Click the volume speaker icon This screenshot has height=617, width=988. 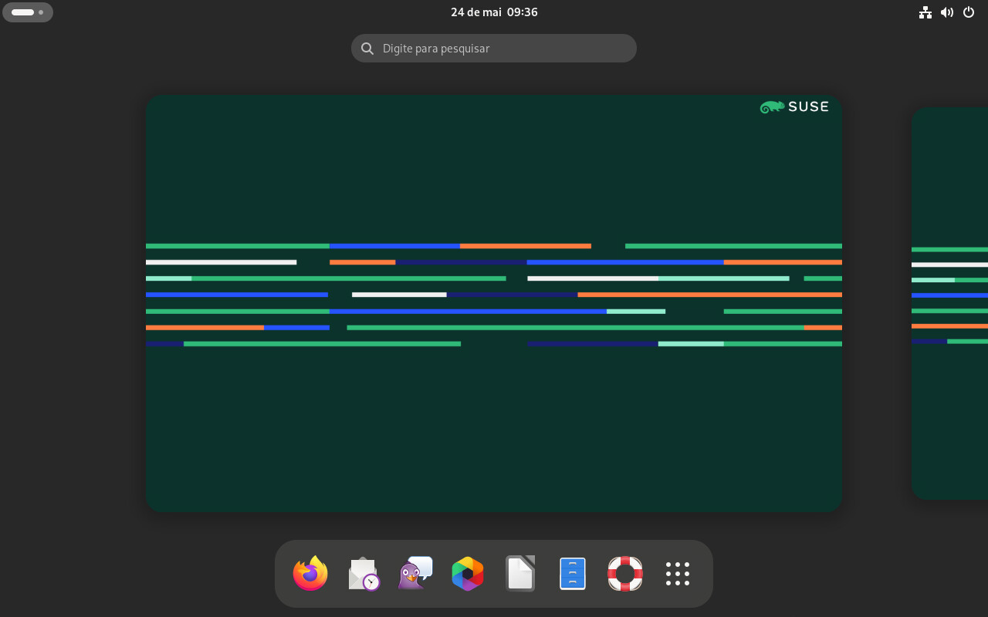(947, 12)
